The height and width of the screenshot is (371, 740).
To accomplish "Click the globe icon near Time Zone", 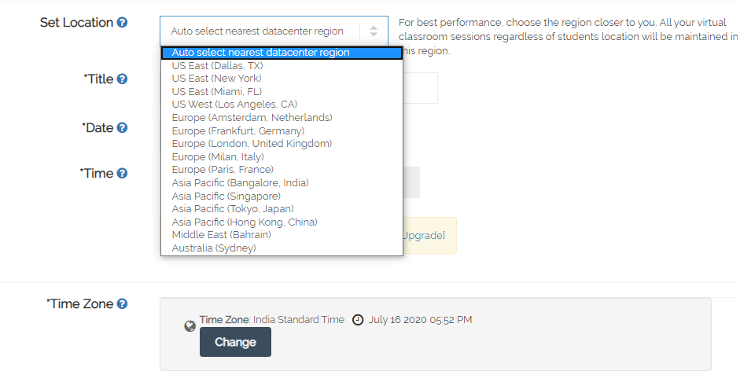I will tap(190, 326).
